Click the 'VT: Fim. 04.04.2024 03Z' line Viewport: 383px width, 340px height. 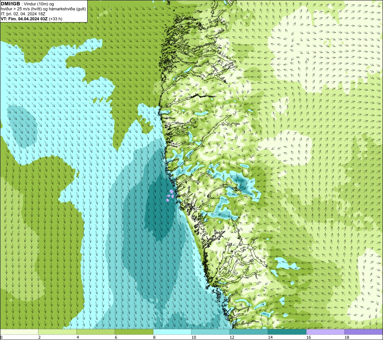click(24, 19)
